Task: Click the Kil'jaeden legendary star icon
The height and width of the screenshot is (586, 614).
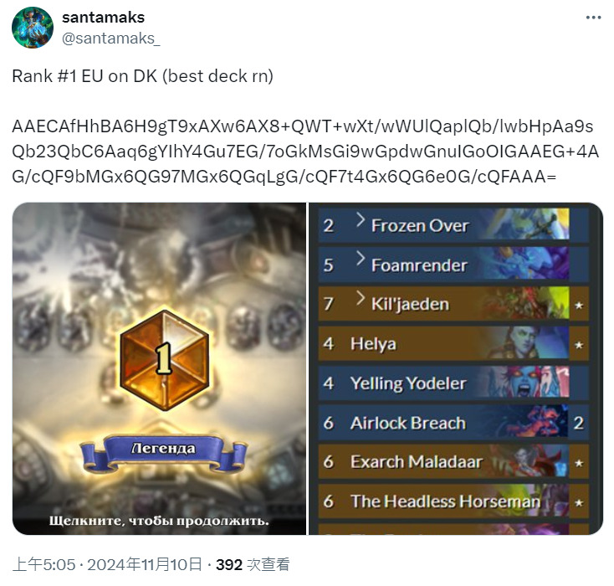Action: (x=579, y=305)
